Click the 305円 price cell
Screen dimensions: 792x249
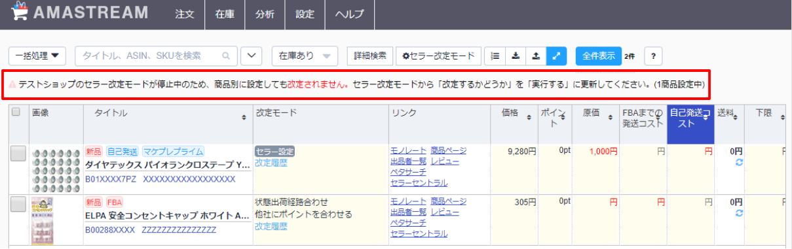pyautogui.click(x=515, y=220)
